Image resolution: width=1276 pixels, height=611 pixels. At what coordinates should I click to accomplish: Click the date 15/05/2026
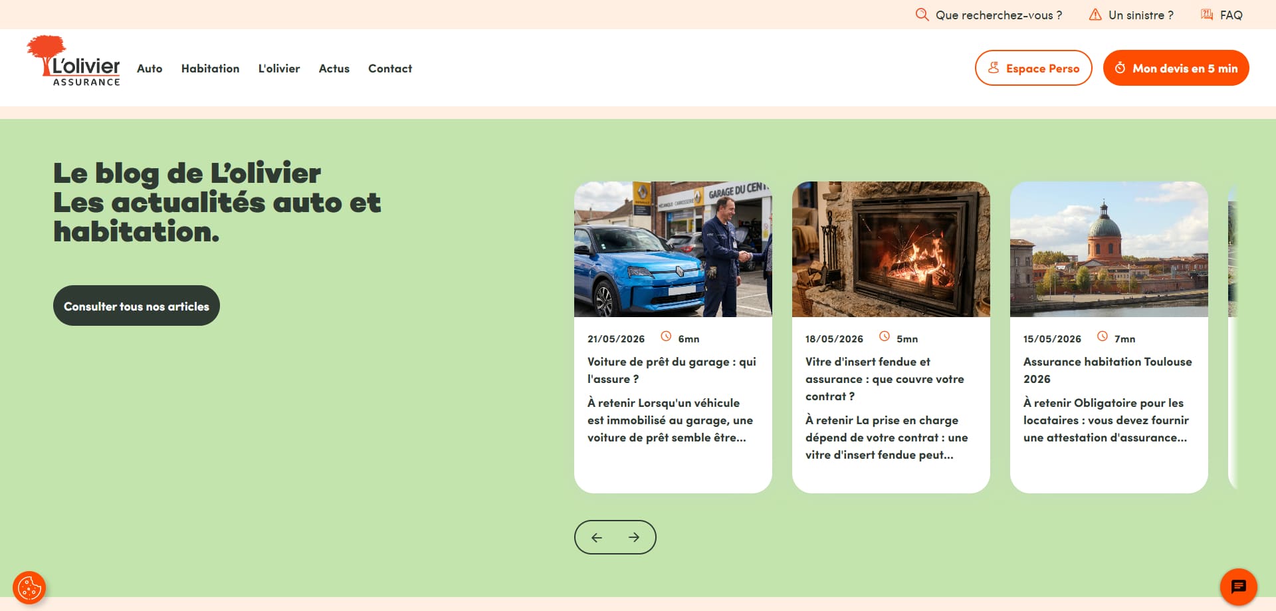(1052, 339)
